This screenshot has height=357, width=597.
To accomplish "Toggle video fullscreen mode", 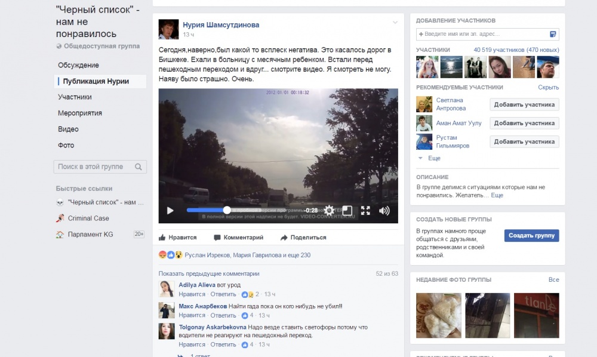I will [365, 211].
